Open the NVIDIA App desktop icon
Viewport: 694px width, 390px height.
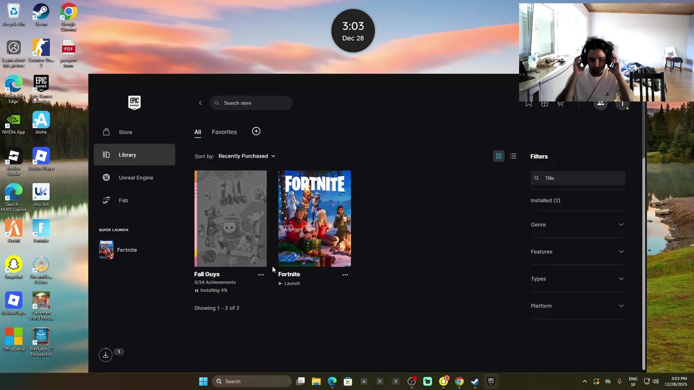[14, 123]
